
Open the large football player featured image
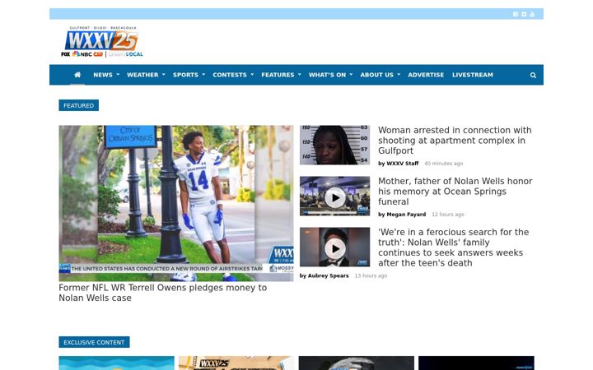tap(176, 203)
